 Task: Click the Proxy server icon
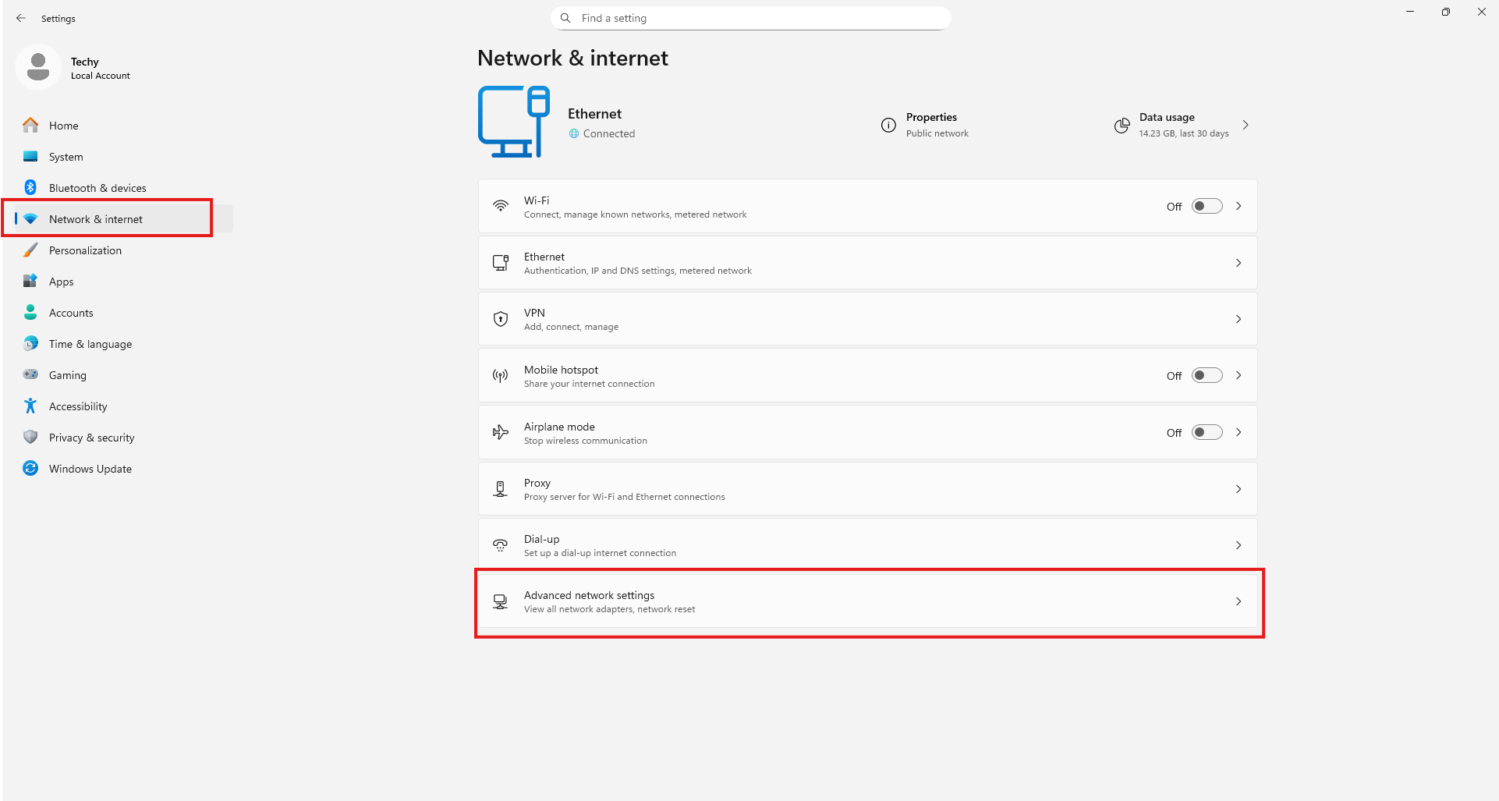pyautogui.click(x=501, y=489)
